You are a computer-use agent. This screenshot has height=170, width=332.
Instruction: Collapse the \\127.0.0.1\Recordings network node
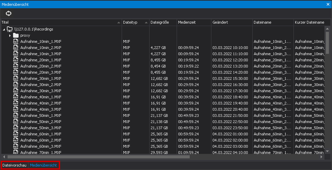point(4,29)
